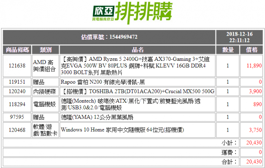Select 德隆(Montech) 破壞俠 case name
265x168 pixels.
pyautogui.click(x=130, y=104)
